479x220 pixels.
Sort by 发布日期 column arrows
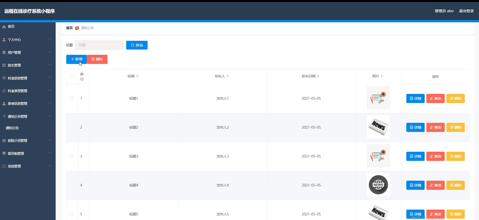coord(318,76)
